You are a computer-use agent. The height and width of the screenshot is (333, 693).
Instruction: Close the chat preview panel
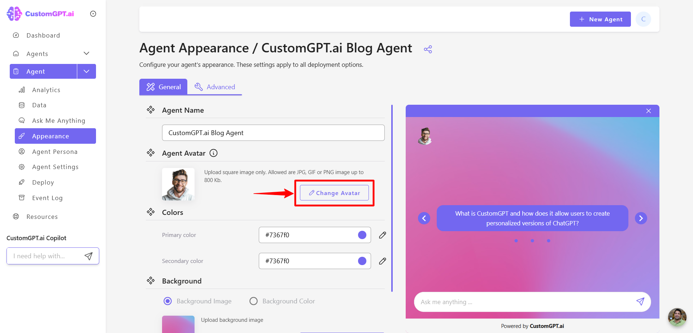pyautogui.click(x=649, y=111)
